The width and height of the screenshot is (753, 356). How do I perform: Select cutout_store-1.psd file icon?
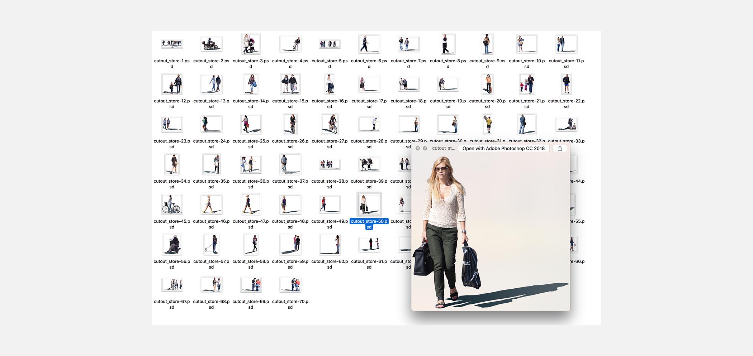[x=172, y=44]
